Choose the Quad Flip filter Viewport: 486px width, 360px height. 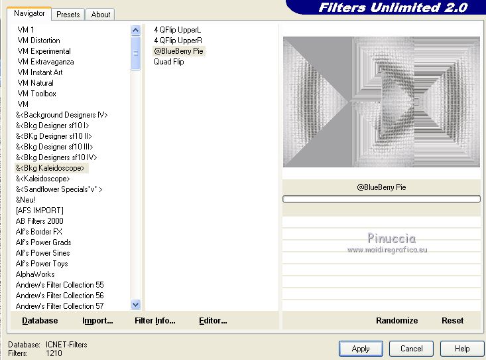click(x=169, y=62)
